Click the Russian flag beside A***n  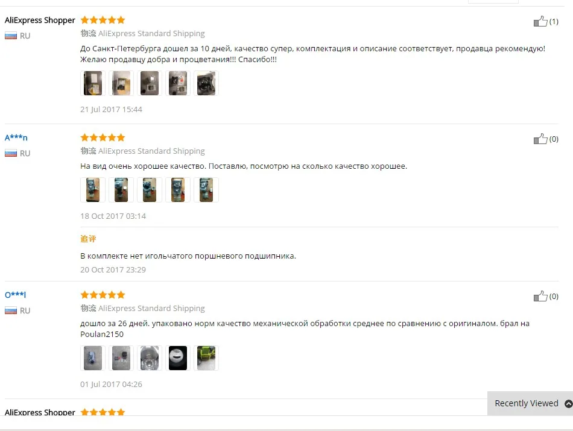click(11, 153)
